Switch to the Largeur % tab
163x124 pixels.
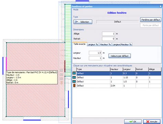click(x=93, y=45)
